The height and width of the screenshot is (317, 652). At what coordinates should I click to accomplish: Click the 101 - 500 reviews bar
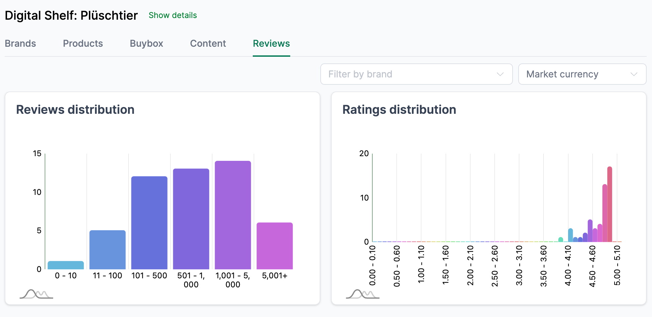(149, 223)
